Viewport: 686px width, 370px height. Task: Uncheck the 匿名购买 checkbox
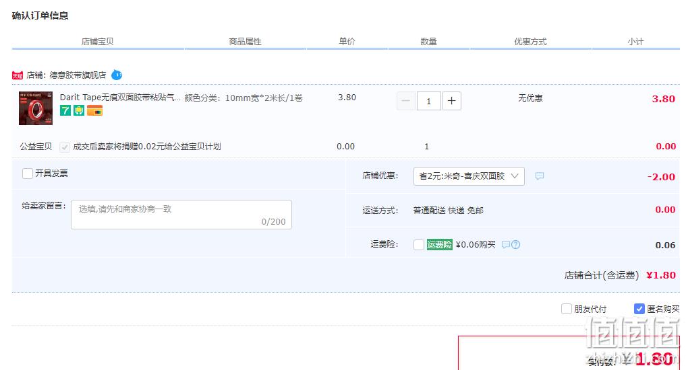[639, 309]
